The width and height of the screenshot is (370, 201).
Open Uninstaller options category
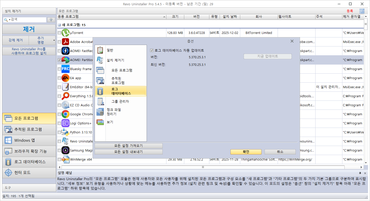pos(121,60)
